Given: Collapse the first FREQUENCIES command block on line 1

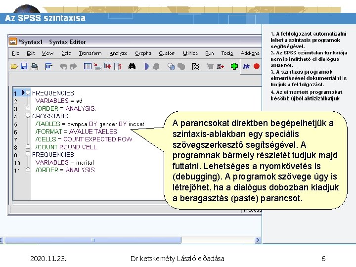Looking at the screenshot, I should [28, 92].
